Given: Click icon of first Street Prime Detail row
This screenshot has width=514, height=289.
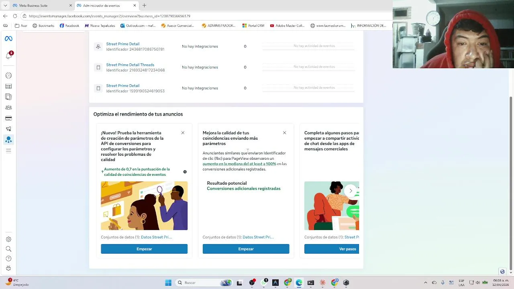Looking at the screenshot, I should click(x=98, y=47).
